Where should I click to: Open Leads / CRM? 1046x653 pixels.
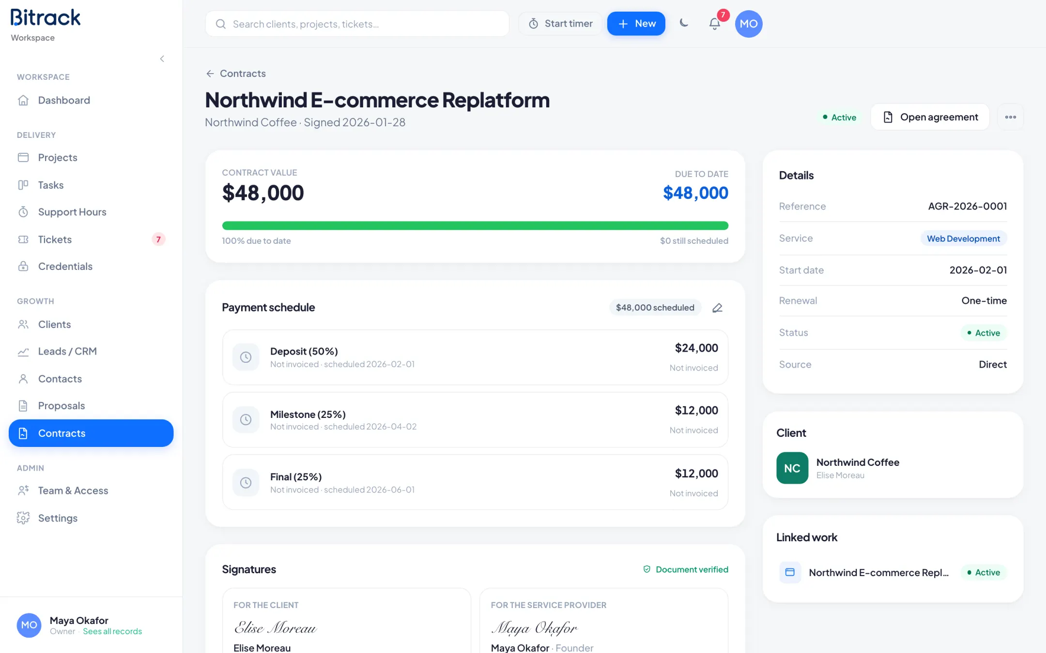[x=91, y=351]
